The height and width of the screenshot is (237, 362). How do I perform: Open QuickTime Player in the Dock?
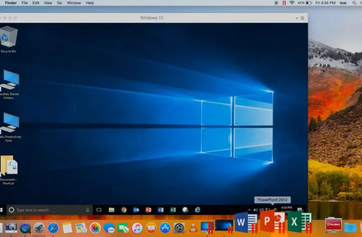(25, 228)
